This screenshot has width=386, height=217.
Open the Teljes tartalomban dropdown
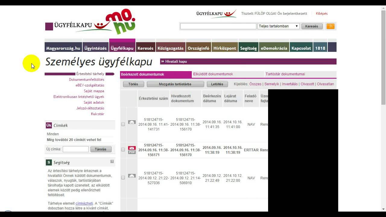[279, 26]
